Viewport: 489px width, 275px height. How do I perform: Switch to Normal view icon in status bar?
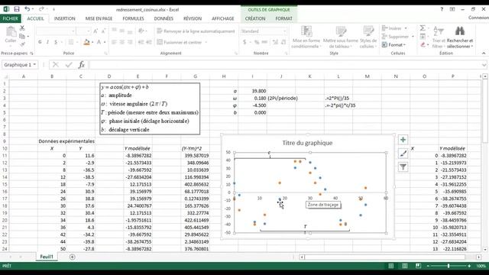pyautogui.click(x=390, y=266)
